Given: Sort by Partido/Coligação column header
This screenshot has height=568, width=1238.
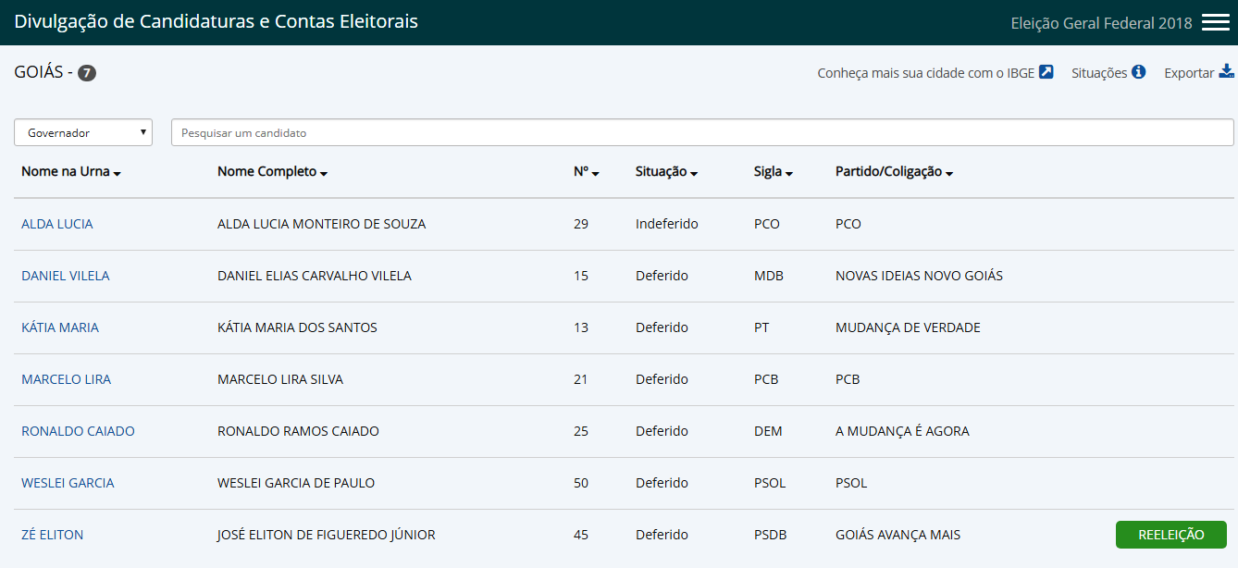Looking at the screenshot, I should [894, 171].
